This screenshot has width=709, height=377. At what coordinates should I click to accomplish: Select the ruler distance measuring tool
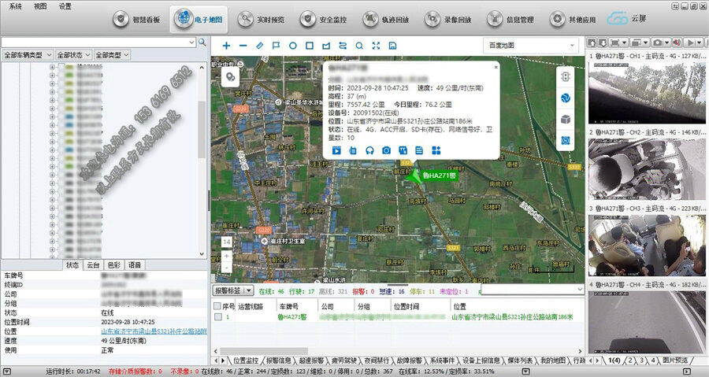pyautogui.click(x=260, y=46)
